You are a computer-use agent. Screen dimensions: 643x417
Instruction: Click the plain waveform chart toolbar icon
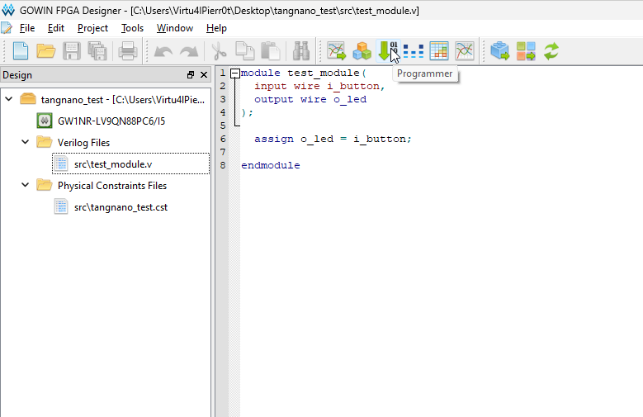pos(465,51)
